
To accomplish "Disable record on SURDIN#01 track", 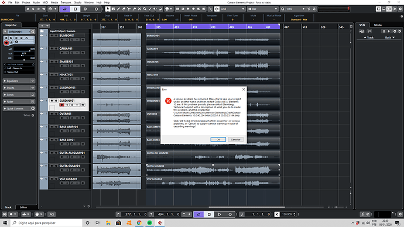I will point(61,105).
